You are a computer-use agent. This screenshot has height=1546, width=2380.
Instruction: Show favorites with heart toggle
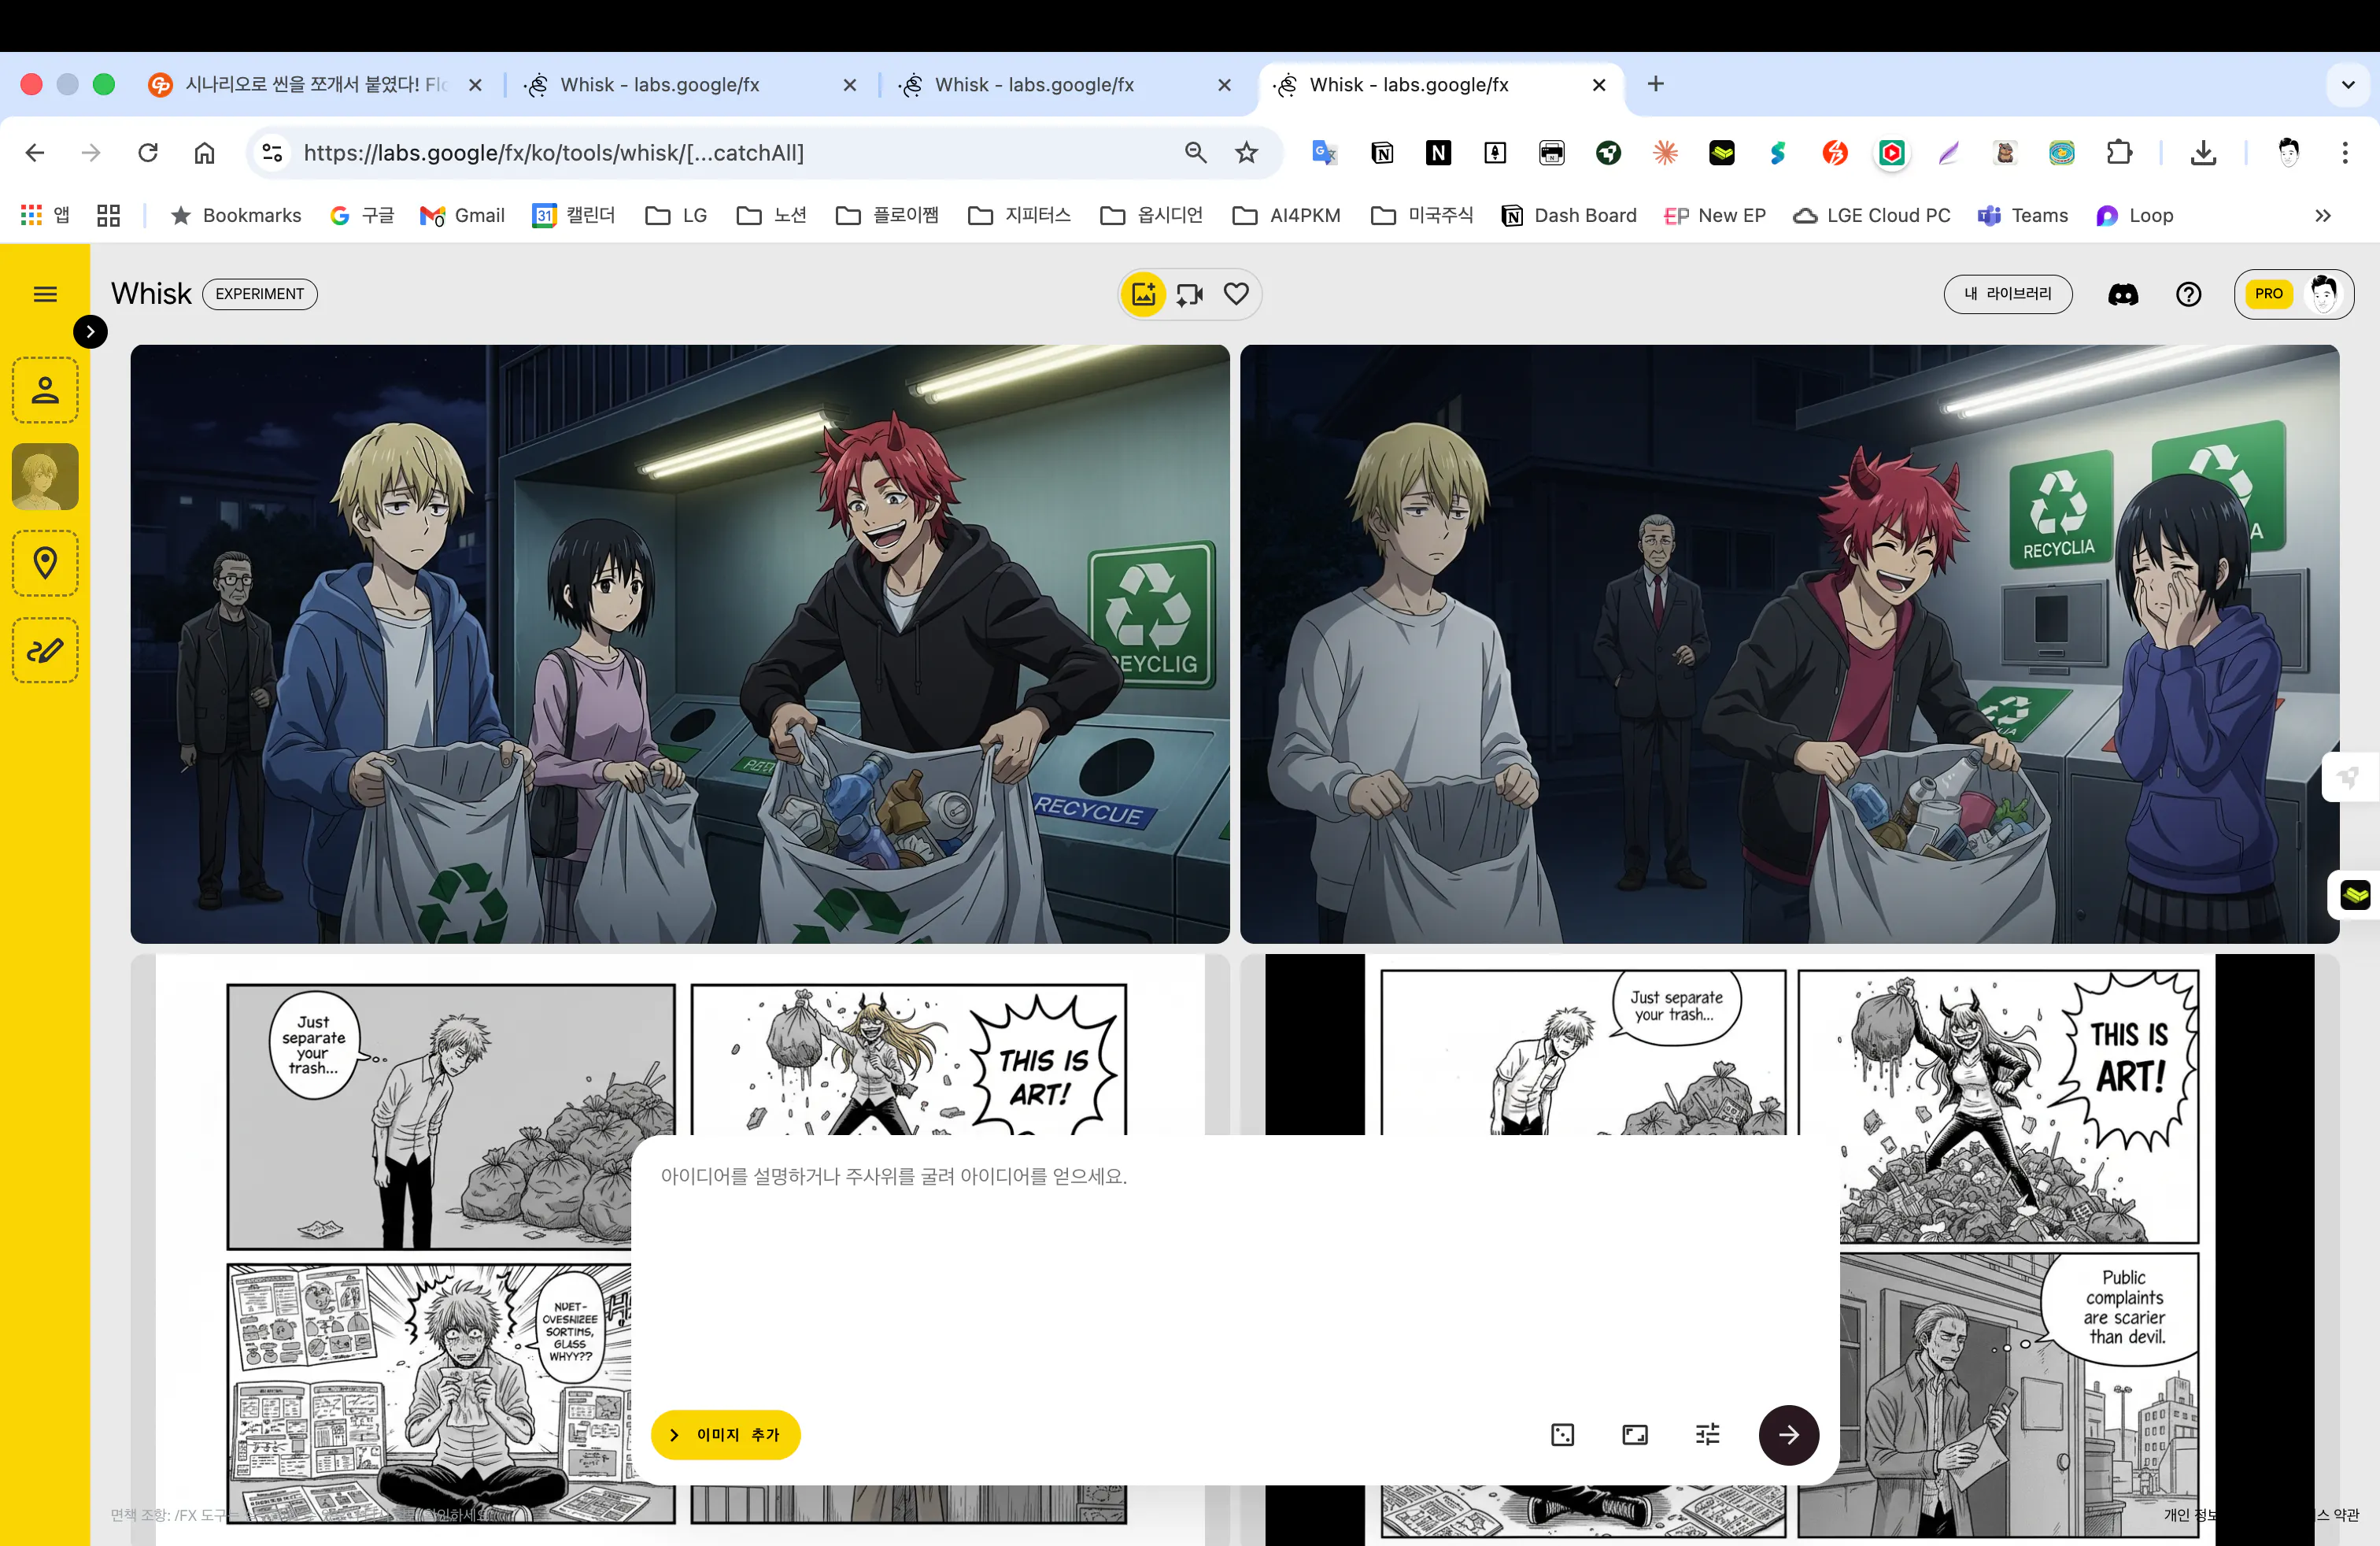1236,294
